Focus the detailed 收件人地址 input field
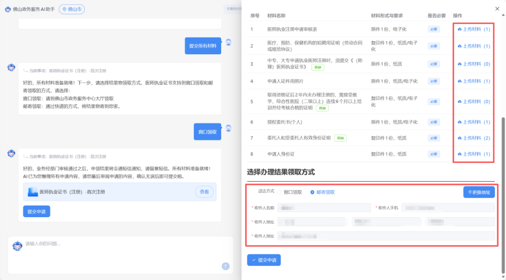 tap(386, 236)
